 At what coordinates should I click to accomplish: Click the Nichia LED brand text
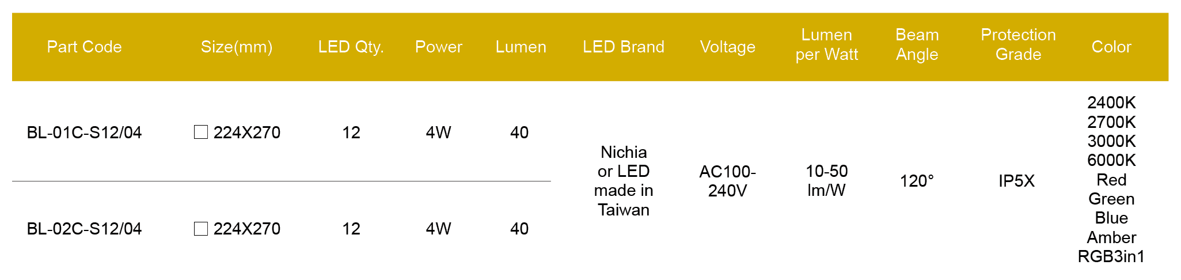(x=623, y=152)
